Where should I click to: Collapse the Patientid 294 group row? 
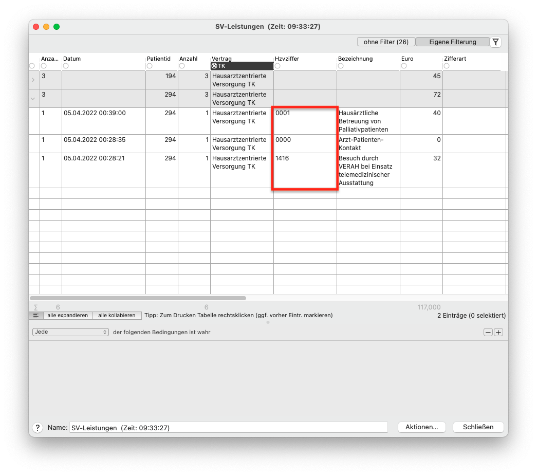coord(33,99)
